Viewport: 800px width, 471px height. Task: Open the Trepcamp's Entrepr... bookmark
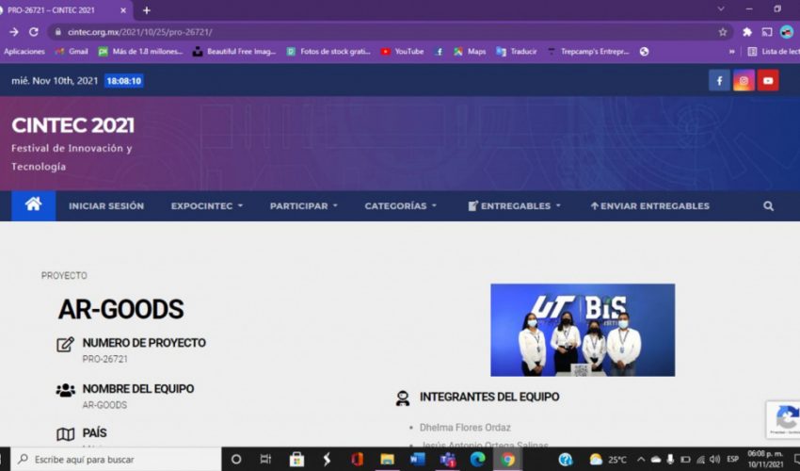point(588,52)
